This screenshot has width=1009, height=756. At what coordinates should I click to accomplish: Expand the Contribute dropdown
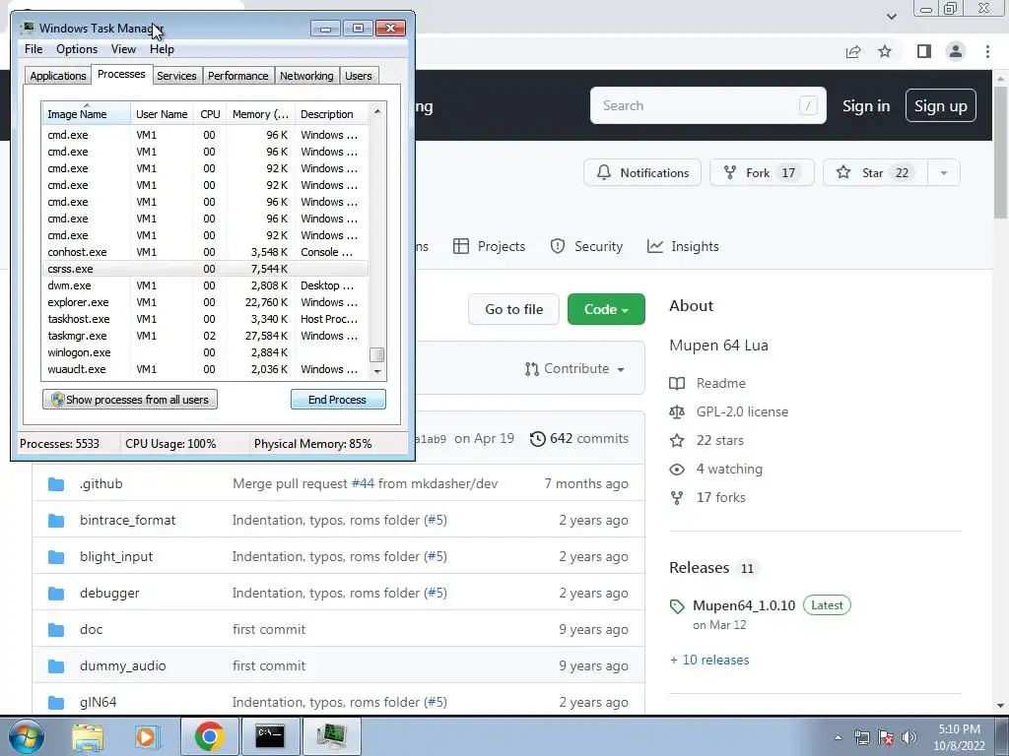click(574, 368)
